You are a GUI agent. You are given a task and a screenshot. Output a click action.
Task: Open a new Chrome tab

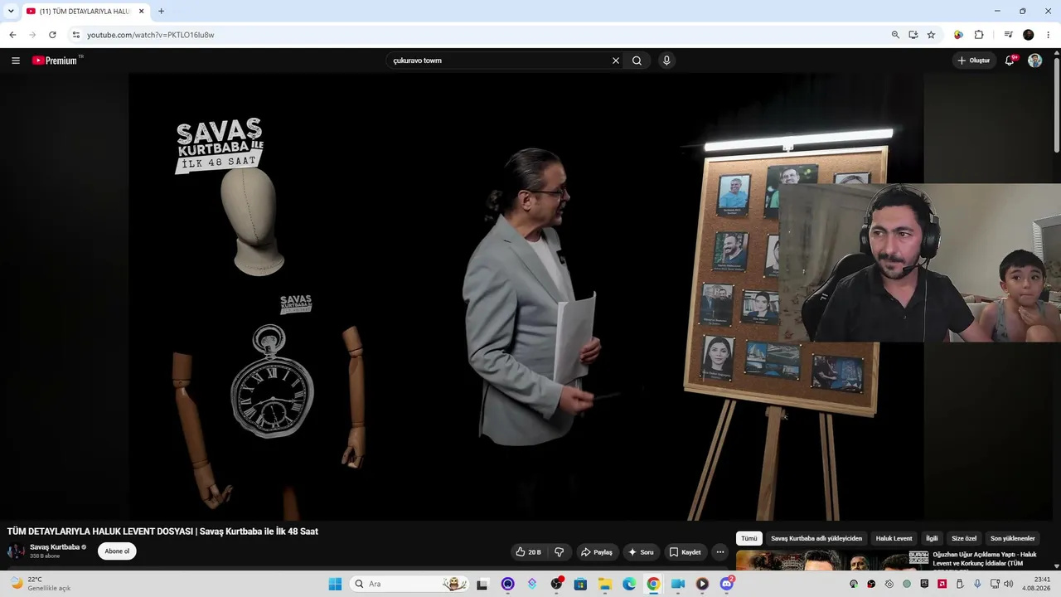pos(161,12)
